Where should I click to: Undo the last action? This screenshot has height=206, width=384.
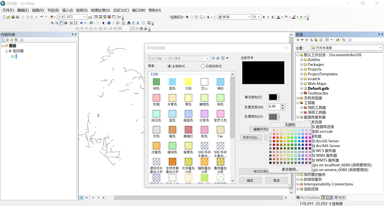pyautogui.click(x=42, y=17)
